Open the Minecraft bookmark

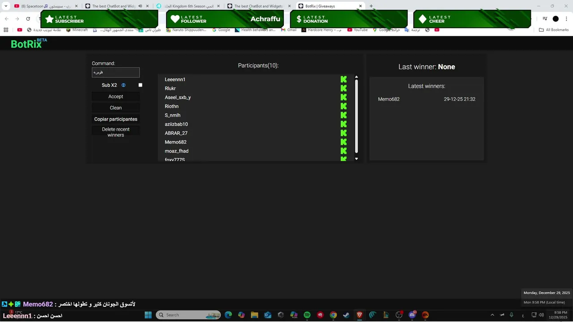pos(77,30)
